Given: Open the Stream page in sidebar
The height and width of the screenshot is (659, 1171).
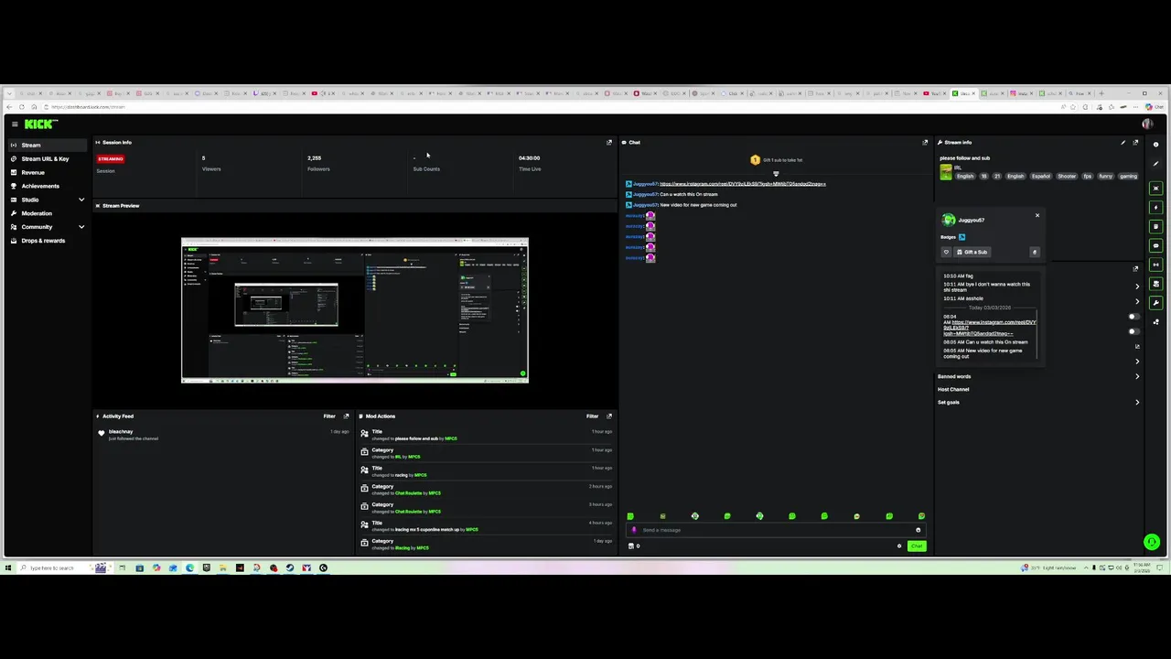Looking at the screenshot, I should click(48, 145).
